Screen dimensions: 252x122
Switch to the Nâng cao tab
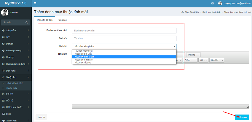[x=62, y=20]
